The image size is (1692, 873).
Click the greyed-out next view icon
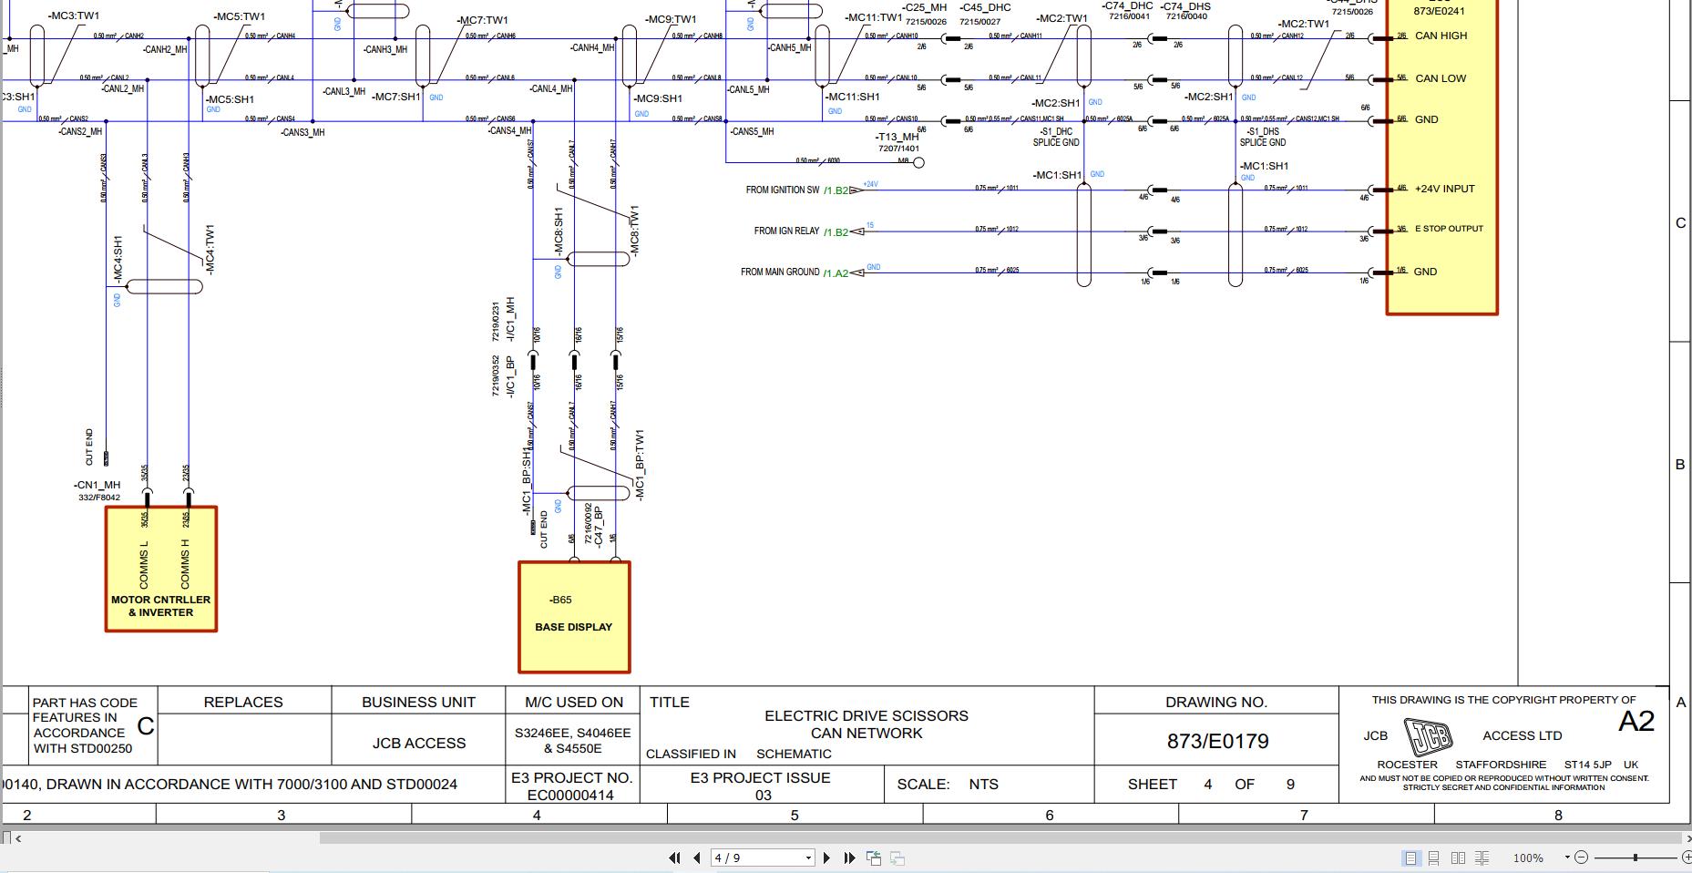pos(897,858)
